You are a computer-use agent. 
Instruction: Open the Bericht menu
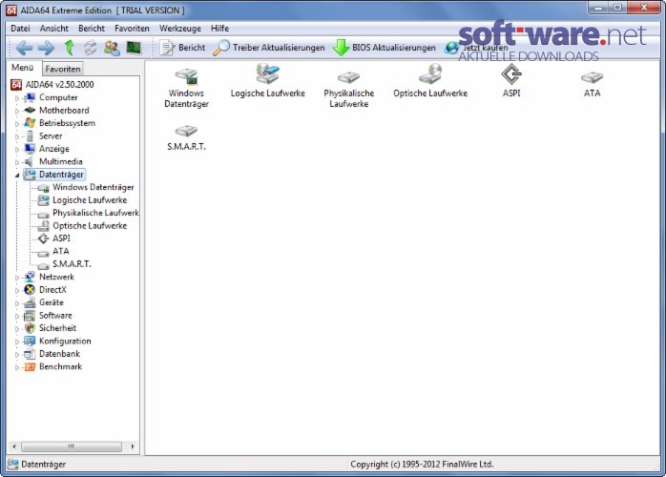92,29
